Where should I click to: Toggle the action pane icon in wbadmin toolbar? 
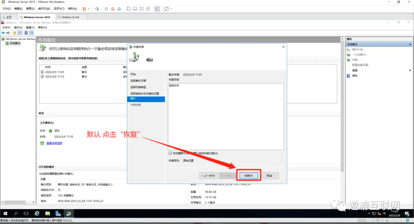coord(31,33)
